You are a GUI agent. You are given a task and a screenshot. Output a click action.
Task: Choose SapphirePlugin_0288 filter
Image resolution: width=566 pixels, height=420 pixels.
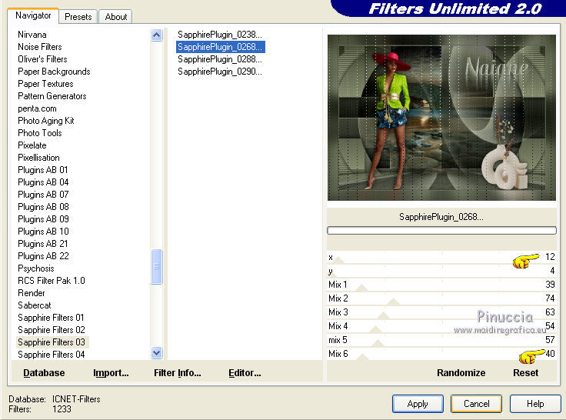tap(220, 59)
